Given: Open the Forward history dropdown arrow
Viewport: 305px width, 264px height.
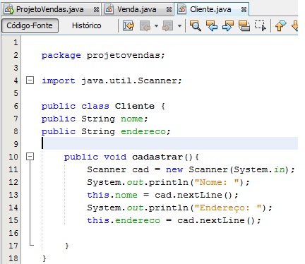Looking at the screenshot, I should (179, 25).
